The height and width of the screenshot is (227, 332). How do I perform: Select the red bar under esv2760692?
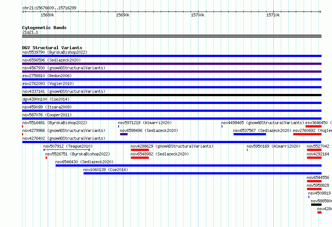click(x=307, y=134)
